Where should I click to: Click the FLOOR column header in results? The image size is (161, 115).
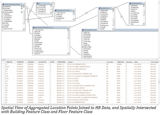pyautogui.click(x=52, y=62)
